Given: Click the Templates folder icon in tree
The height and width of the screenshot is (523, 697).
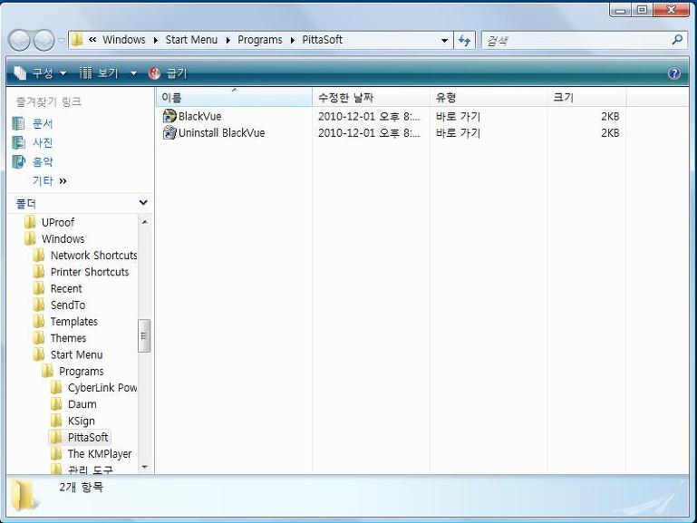Looking at the screenshot, I should click(39, 321).
